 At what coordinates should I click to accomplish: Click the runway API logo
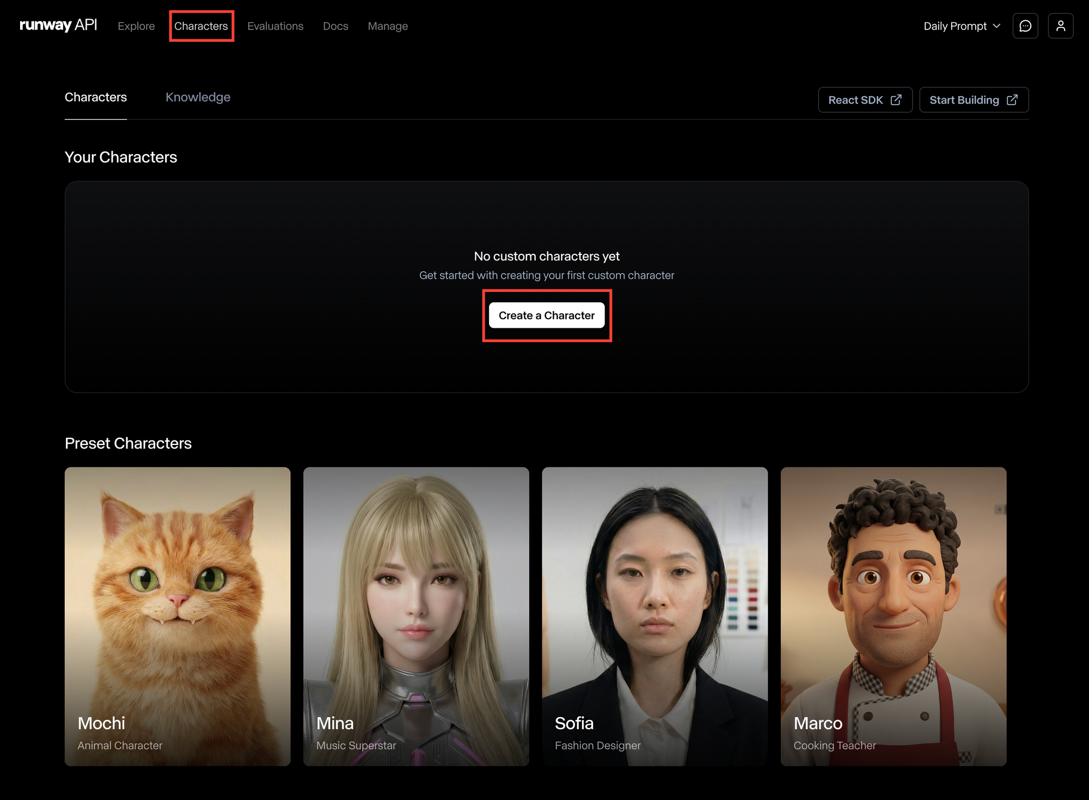click(58, 26)
